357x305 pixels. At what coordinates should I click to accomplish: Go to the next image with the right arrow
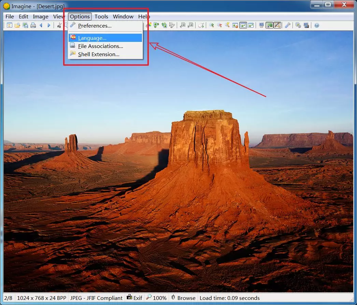49,25
